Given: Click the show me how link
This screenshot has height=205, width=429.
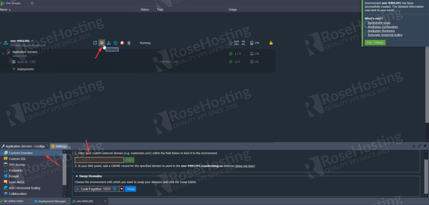Looking at the screenshot, I should [245, 166].
